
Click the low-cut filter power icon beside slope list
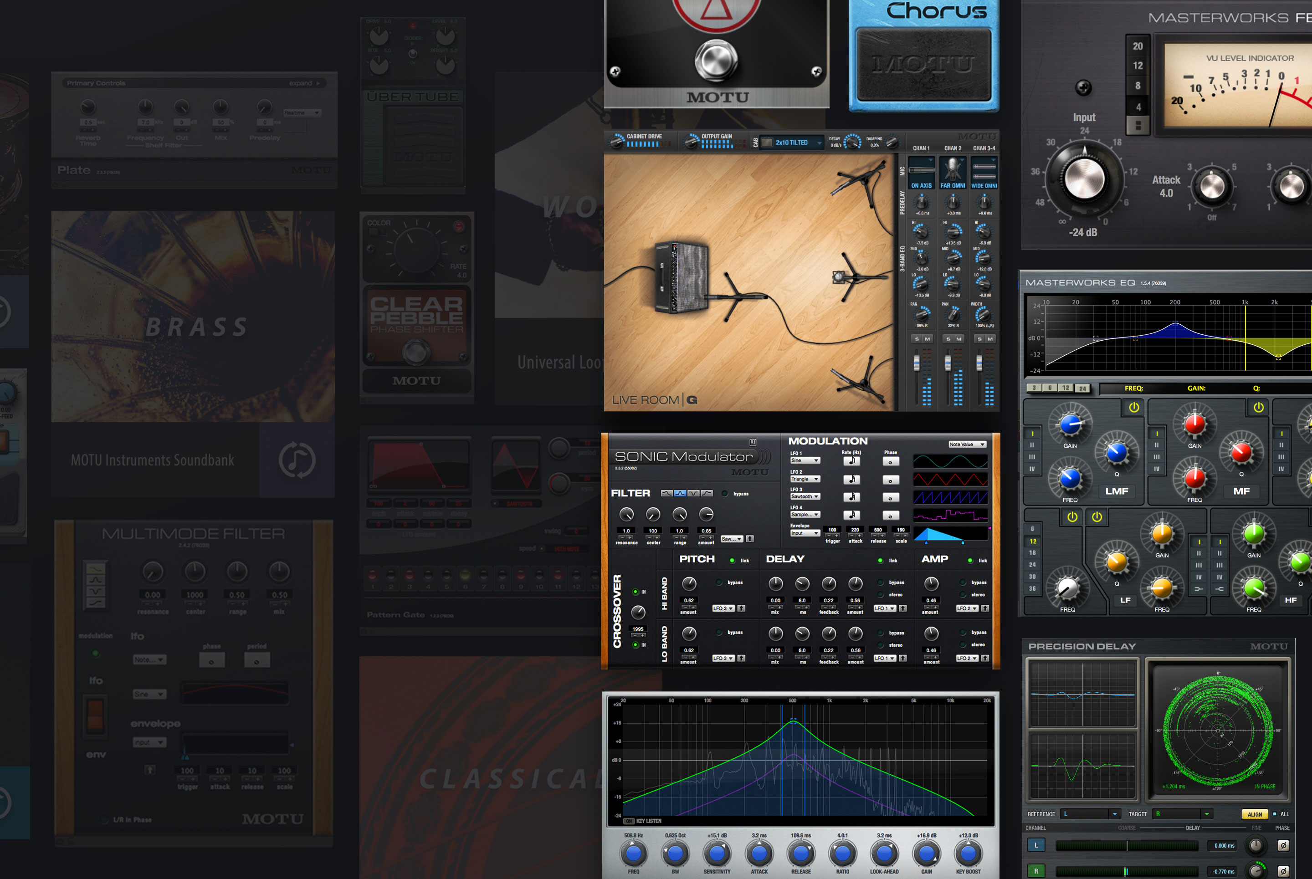[1072, 517]
